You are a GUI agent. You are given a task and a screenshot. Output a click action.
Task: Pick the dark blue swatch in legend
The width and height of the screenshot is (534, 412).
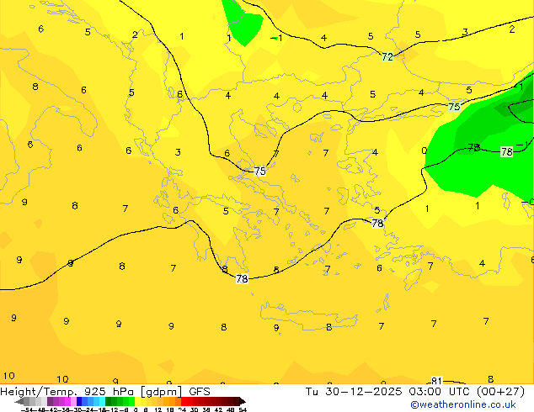pyautogui.click(x=79, y=401)
